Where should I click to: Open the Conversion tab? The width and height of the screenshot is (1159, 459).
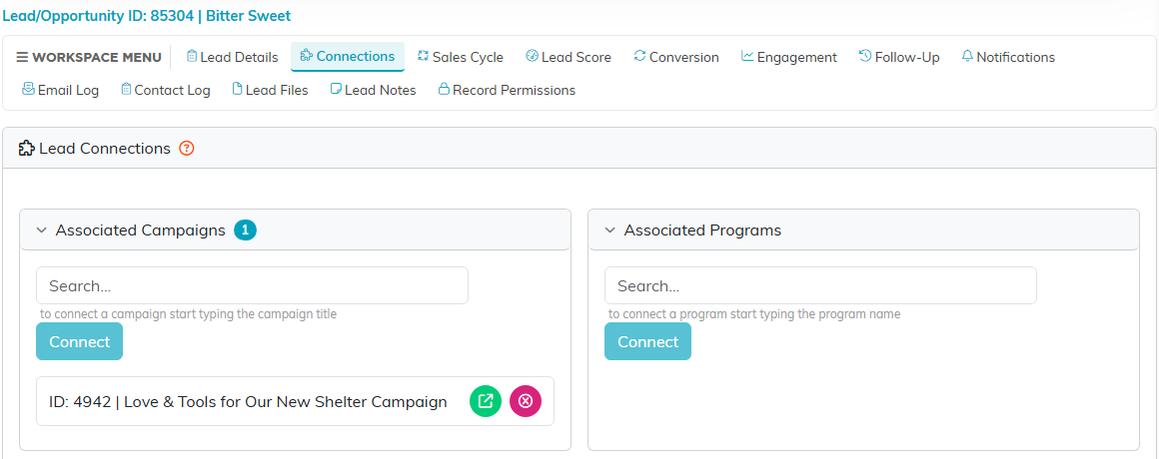pyautogui.click(x=676, y=57)
